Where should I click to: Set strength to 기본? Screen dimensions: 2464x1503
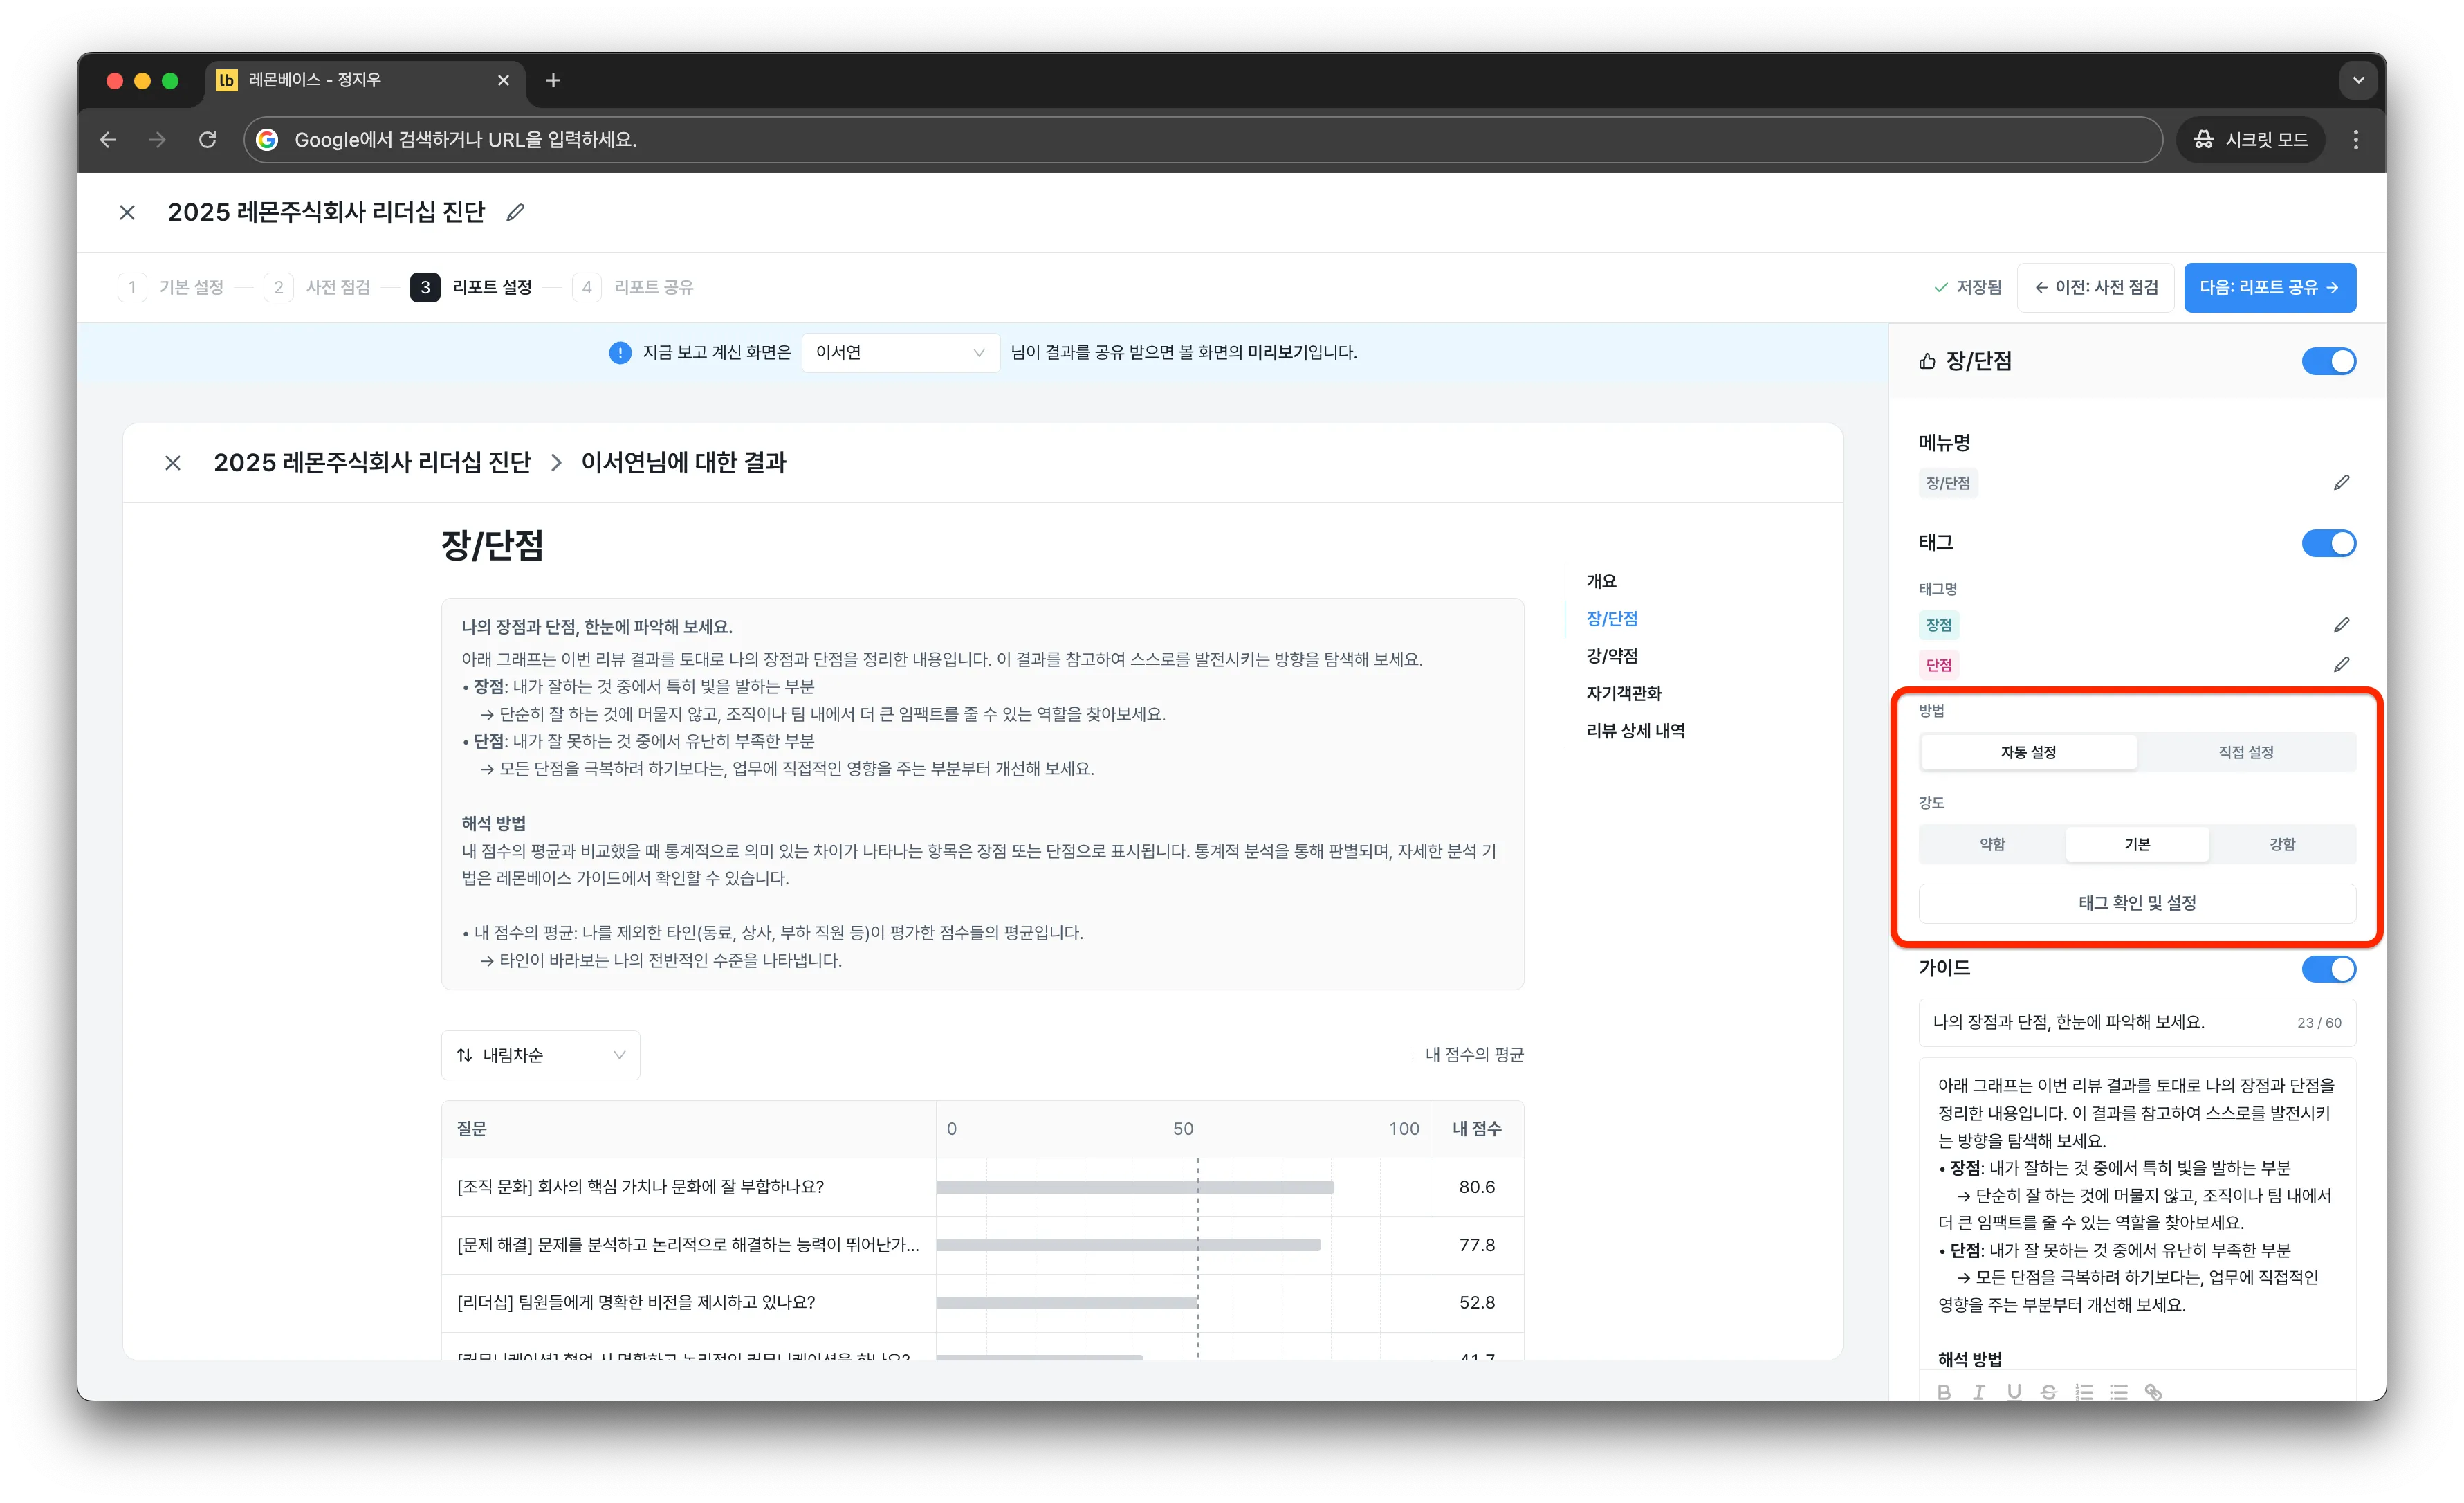2137,844
